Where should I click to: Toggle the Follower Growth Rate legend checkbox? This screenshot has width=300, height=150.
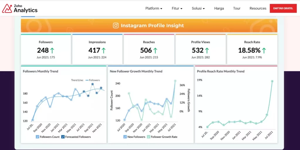(149, 137)
